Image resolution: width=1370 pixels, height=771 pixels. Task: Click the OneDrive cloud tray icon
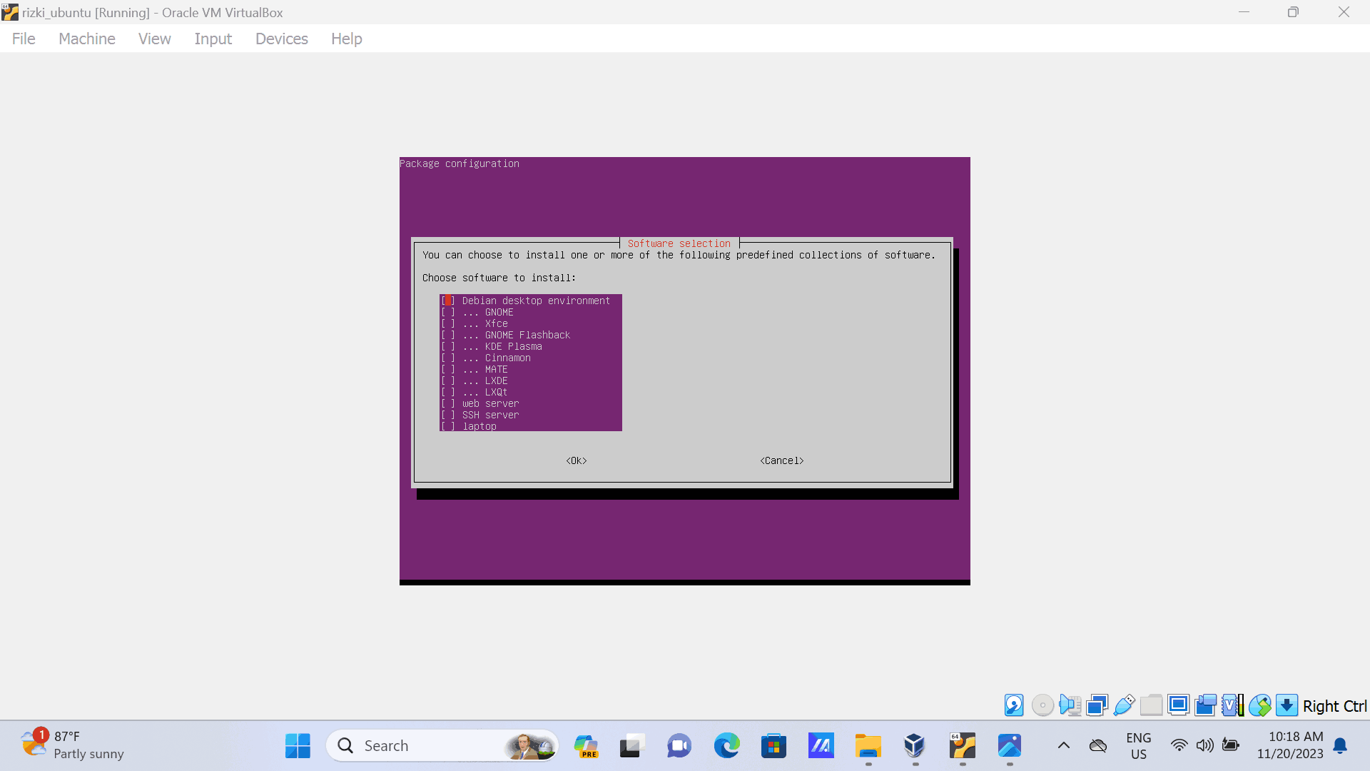(1098, 746)
